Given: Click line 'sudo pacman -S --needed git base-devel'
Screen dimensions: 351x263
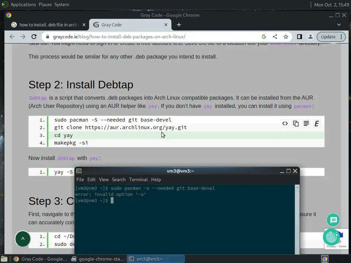Looking at the screenshot, I should (x=112, y=120).
